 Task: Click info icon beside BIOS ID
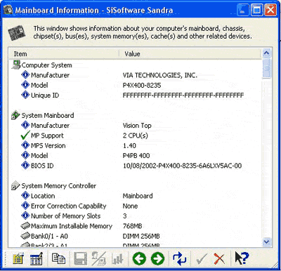[x=25, y=166]
